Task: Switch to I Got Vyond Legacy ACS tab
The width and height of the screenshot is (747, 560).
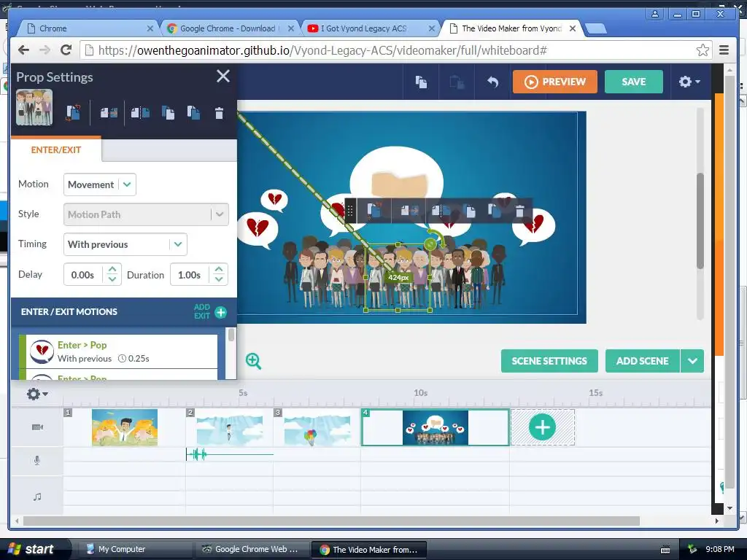Action: 370,28
